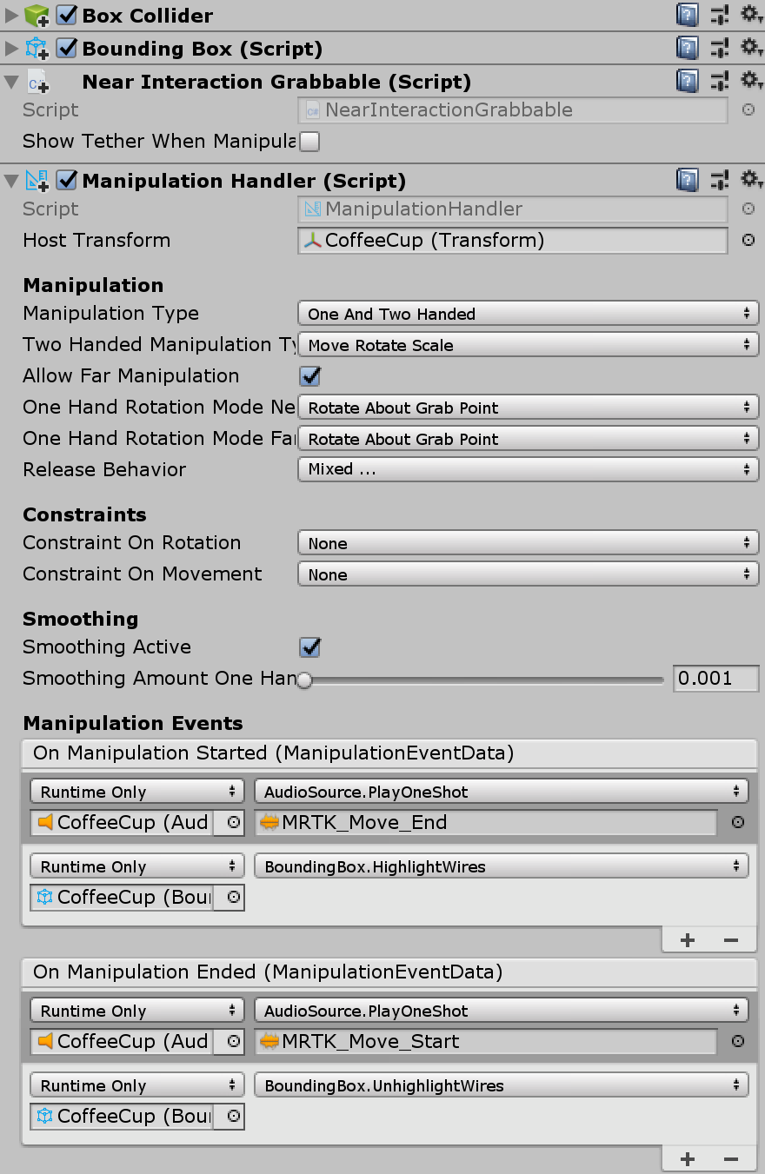Disable the Bounding Box component checkbox
This screenshot has height=1174, width=765.
tap(67, 48)
